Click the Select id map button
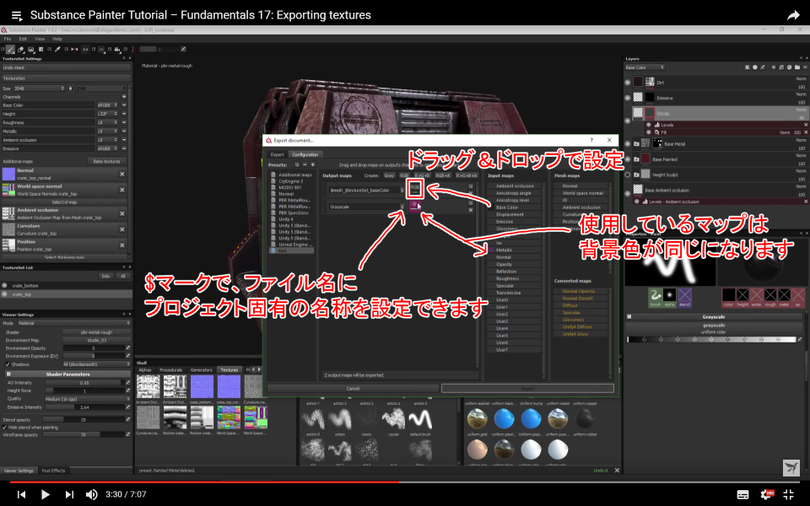The image size is (810, 506). click(x=64, y=202)
